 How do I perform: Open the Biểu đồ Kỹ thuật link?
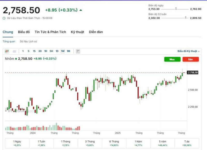pyautogui.click(x=188, y=51)
